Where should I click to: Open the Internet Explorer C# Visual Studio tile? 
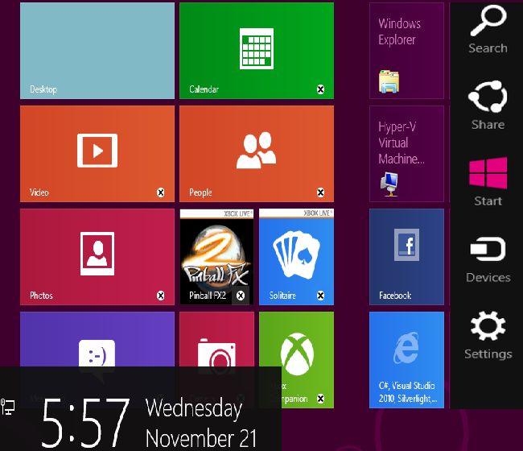(x=406, y=360)
